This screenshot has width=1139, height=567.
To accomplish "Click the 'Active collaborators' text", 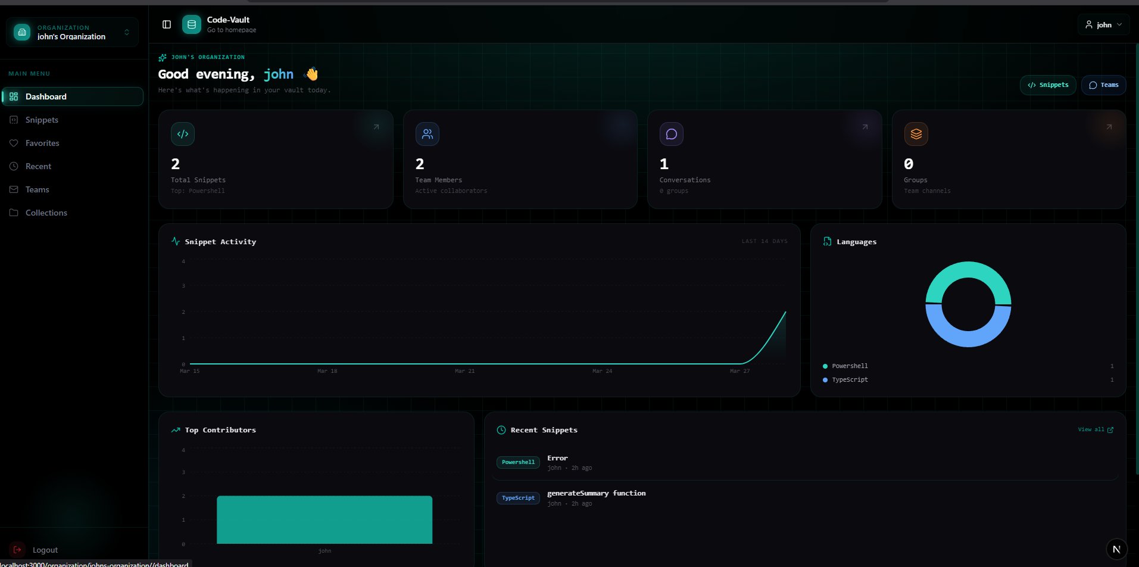I will (x=451, y=191).
